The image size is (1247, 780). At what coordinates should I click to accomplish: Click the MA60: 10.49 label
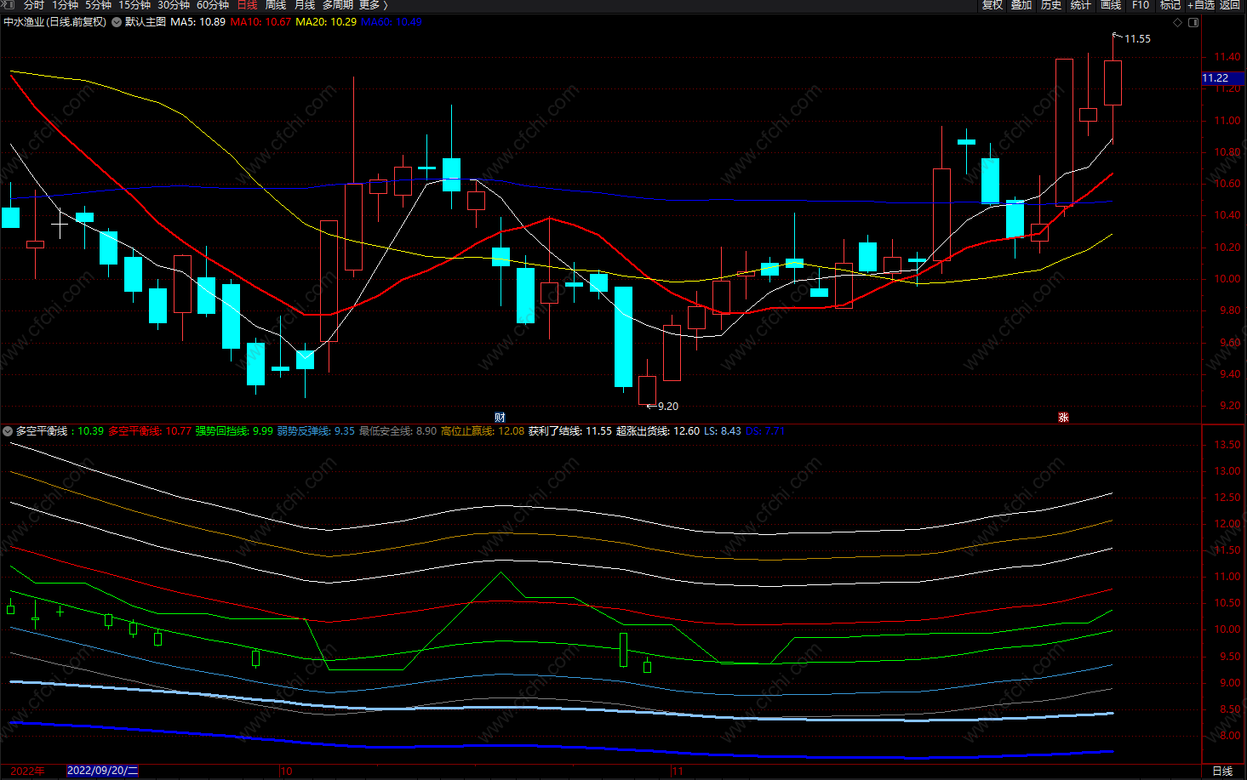click(x=392, y=22)
